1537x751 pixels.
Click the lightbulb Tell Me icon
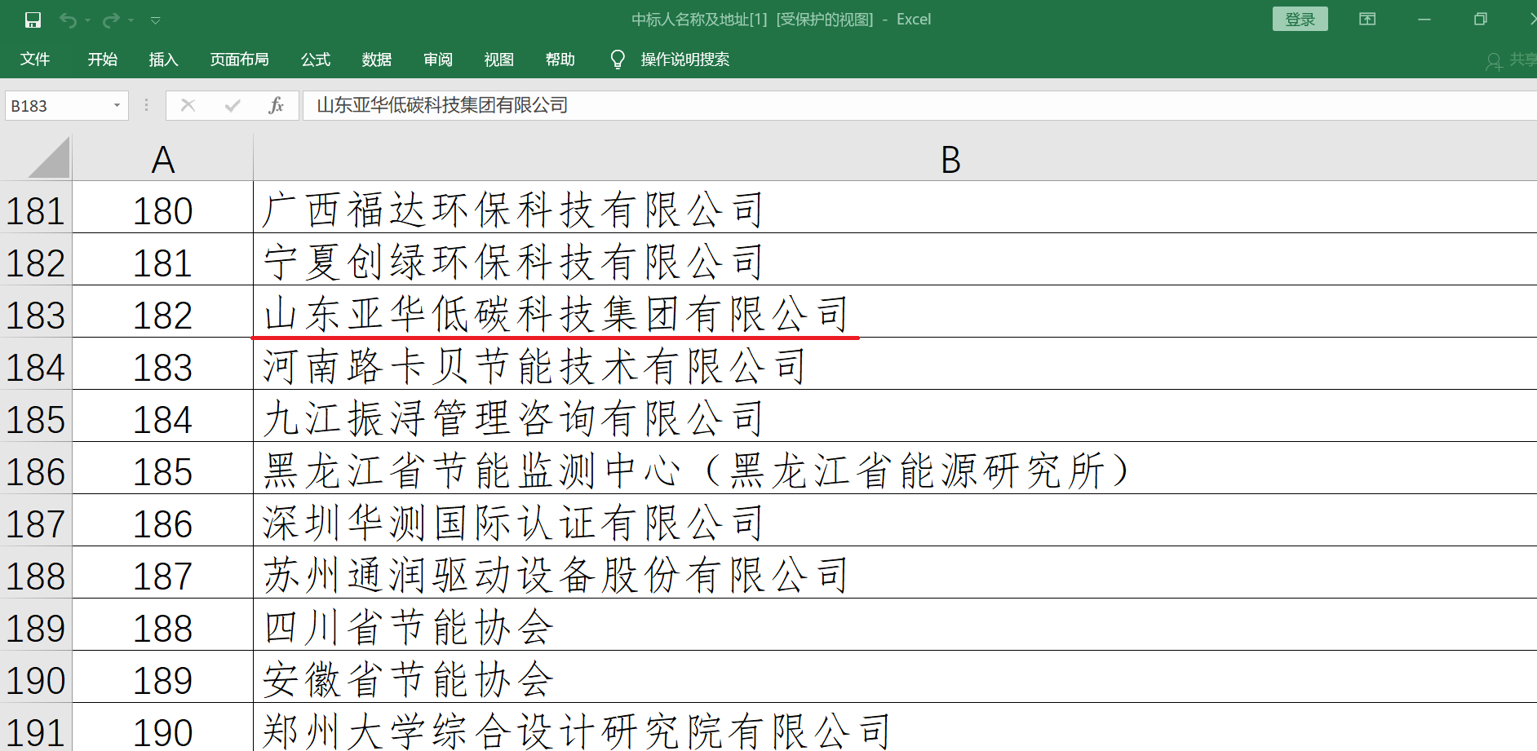click(x=618, y=60)
